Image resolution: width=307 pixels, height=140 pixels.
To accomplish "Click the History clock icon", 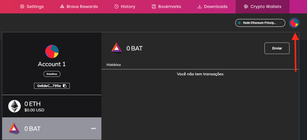I will (x=116, y=7).
